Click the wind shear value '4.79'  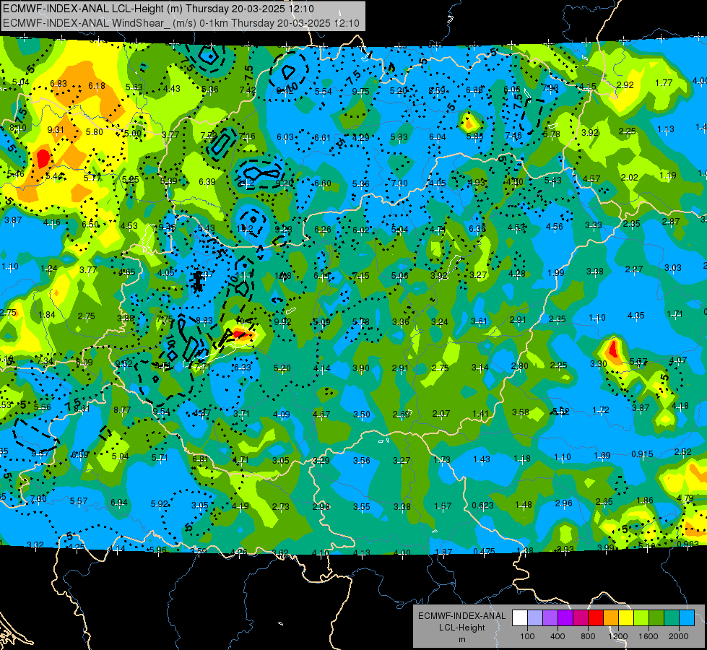pos(685,498)
